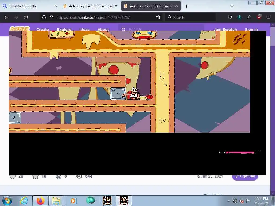Open Explore in Scratch navigation
275x206 pixels.
point(64,29)
